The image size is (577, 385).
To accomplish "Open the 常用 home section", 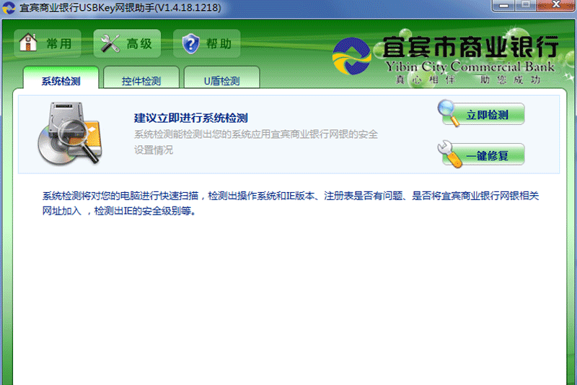I will 47,43.
